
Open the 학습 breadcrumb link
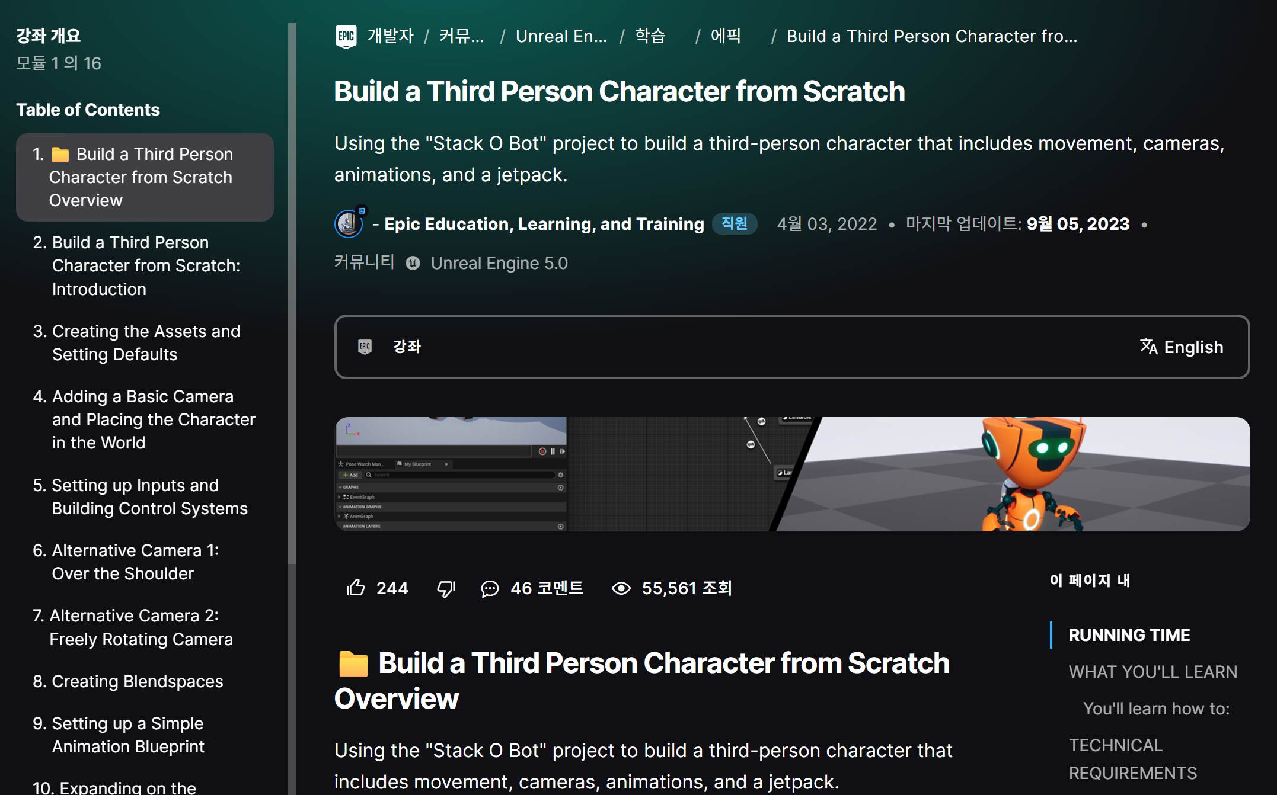(x=650, y=36)
